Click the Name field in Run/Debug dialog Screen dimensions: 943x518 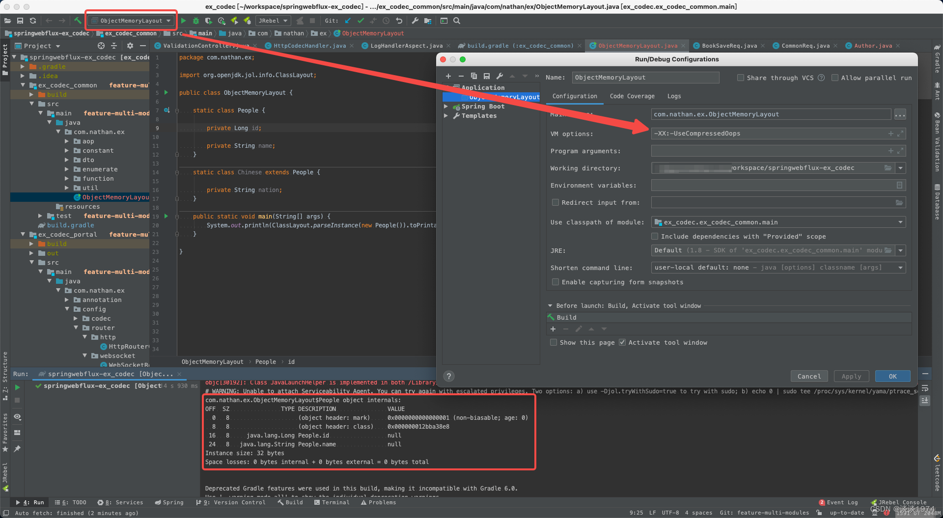[x=645, y=78]
